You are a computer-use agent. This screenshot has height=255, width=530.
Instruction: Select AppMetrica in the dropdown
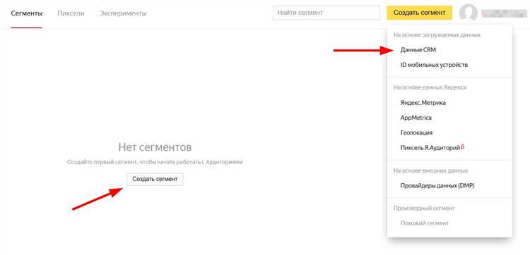416,118
